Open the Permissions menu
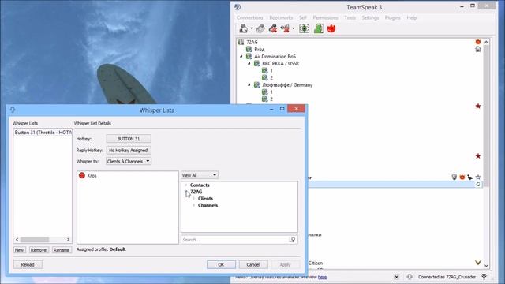This screenshot has width=505, height=284. [325, 17]
